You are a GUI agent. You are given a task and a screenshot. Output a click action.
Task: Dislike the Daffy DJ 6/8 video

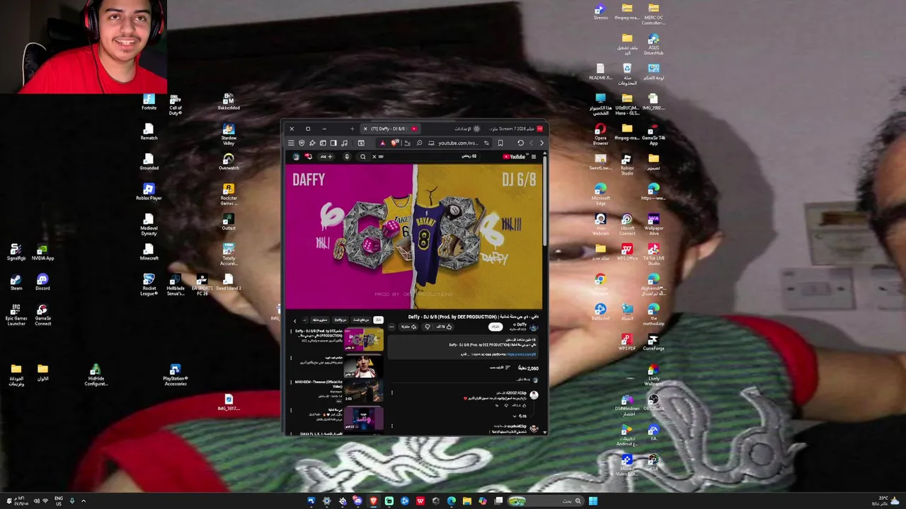click(x=428, y=327)
